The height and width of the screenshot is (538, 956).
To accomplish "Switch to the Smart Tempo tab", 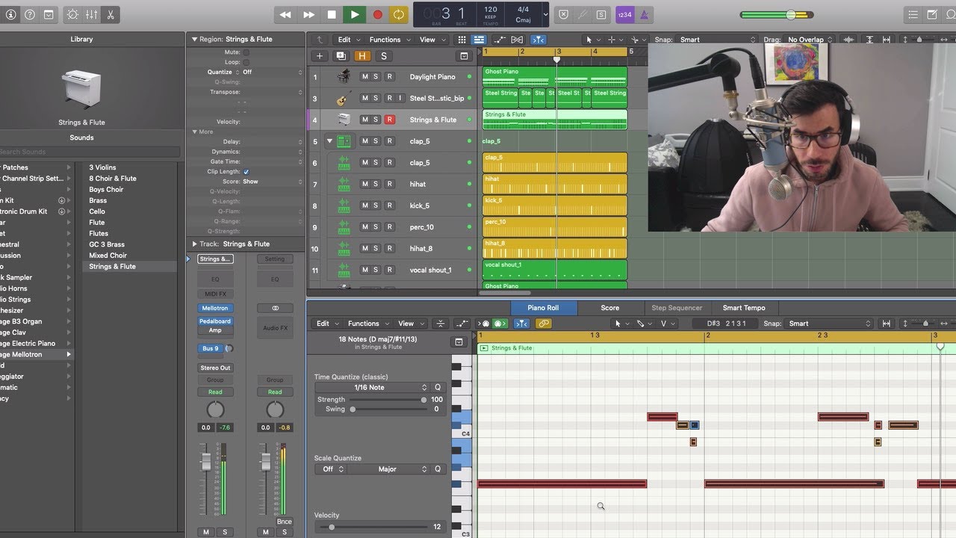I will [744, 308].
